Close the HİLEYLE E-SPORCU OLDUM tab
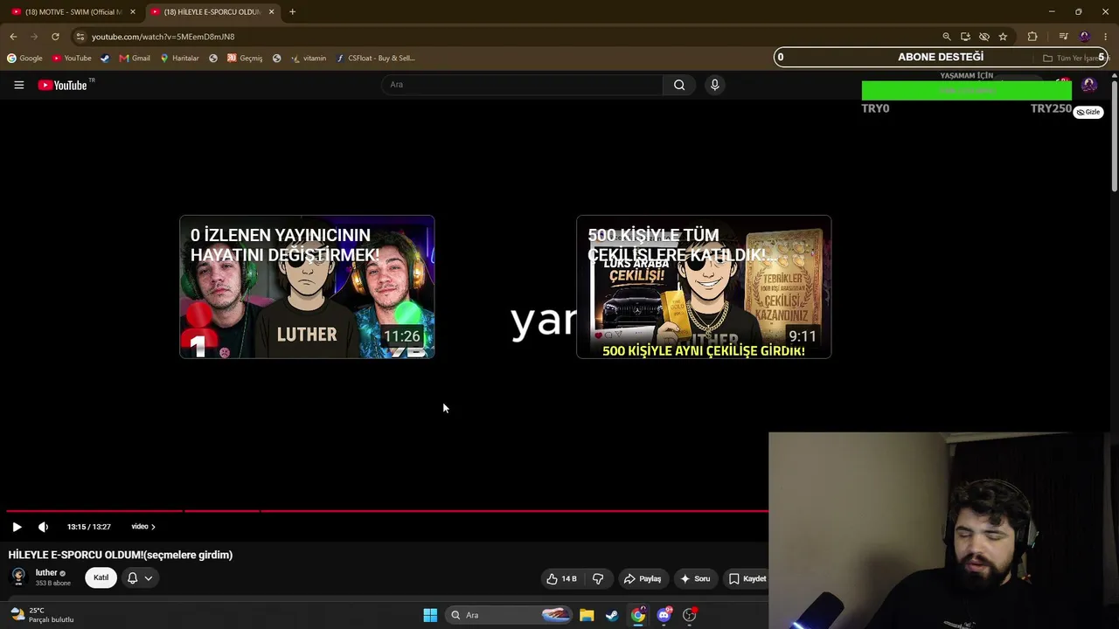 coord(271,12)
